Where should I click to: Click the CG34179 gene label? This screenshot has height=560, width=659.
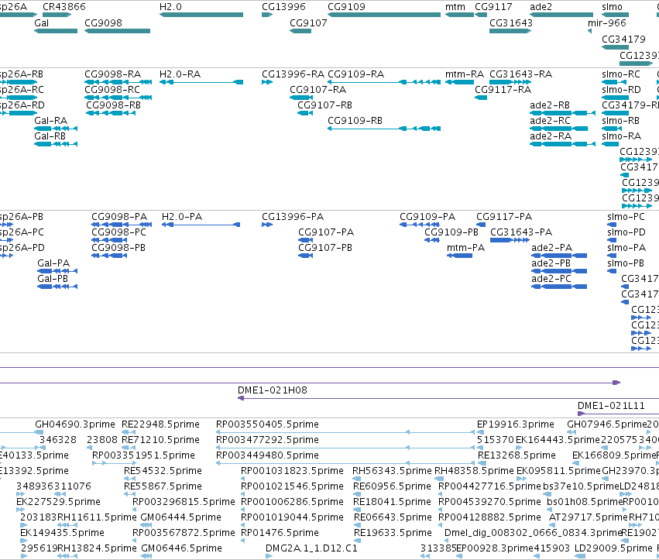pos(623,39)
